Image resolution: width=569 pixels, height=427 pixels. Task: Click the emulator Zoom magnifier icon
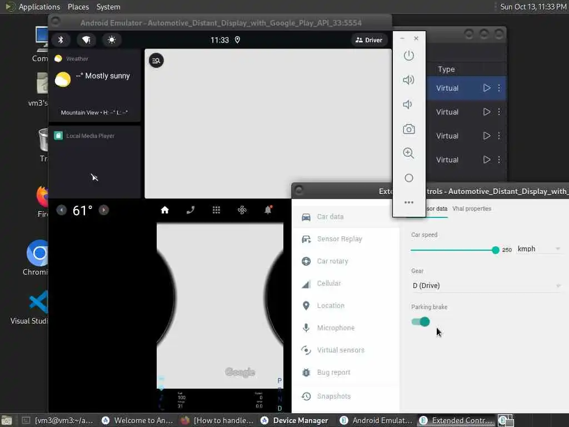click(409, 153)
